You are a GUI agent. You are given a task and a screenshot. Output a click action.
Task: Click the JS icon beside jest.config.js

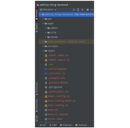(x=46, y=105)
